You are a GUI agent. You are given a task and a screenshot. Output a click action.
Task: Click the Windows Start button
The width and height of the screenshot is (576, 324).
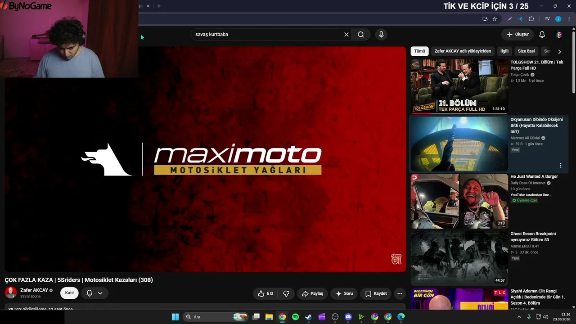(175, 317)
